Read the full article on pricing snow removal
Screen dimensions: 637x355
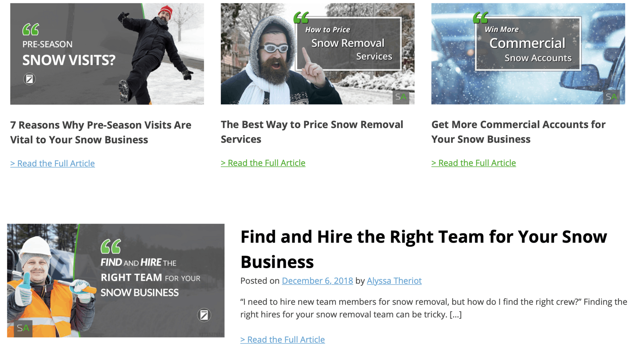coord(263,163)
